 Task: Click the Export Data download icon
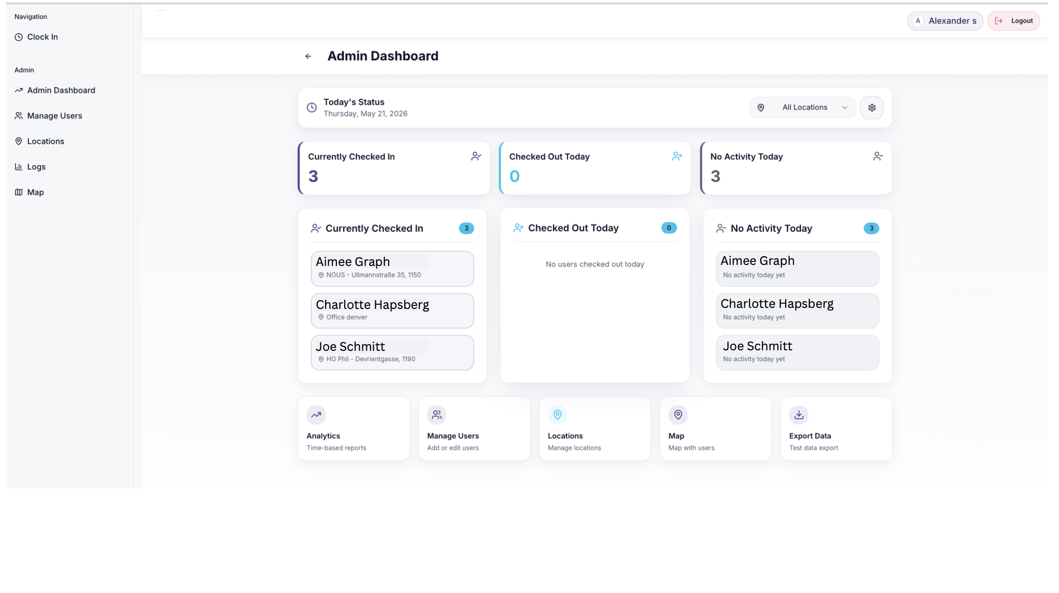point(799,415)
